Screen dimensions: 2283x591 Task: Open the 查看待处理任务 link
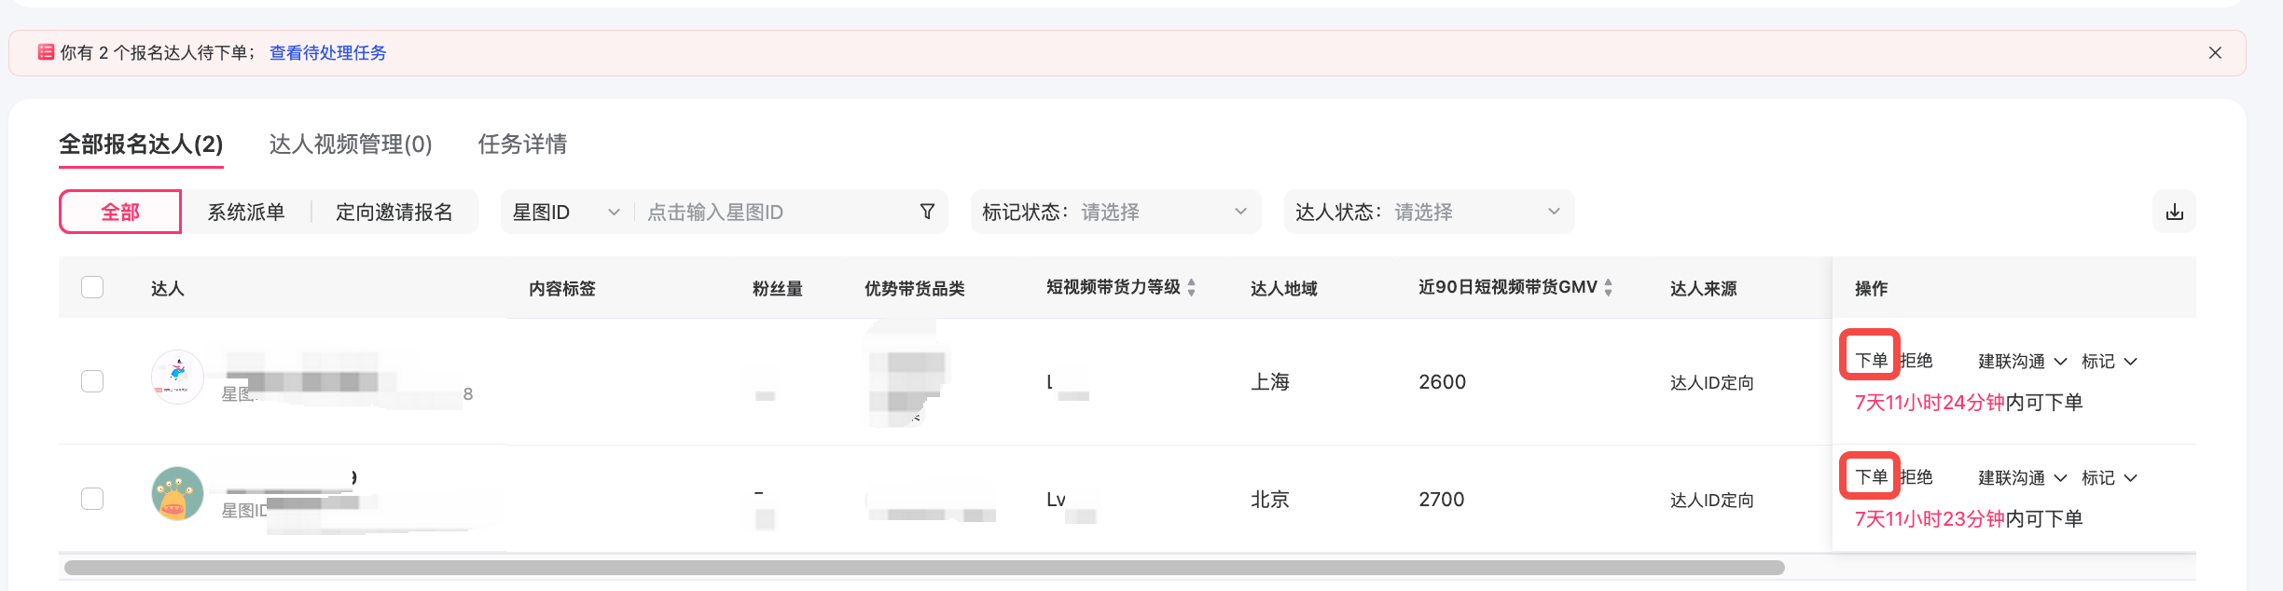tap(327, 53)
